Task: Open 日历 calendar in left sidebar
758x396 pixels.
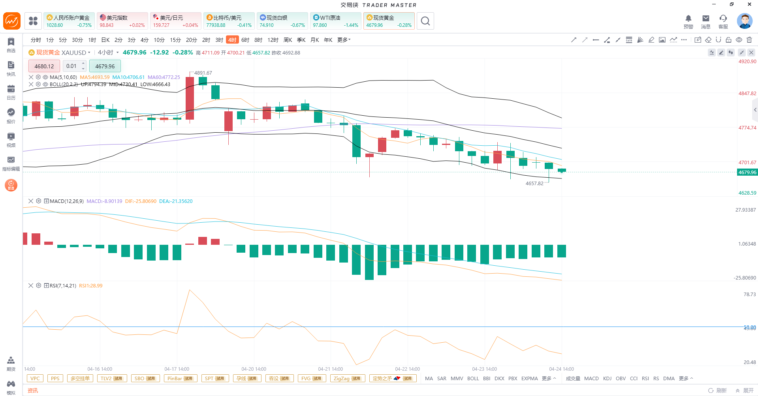Action: click(11, 92)
